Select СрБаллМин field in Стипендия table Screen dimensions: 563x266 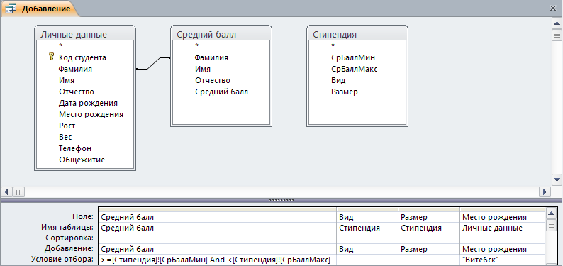(x=353, y=57)
